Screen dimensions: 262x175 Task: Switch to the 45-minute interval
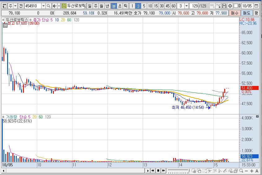(x=168, y=6)
